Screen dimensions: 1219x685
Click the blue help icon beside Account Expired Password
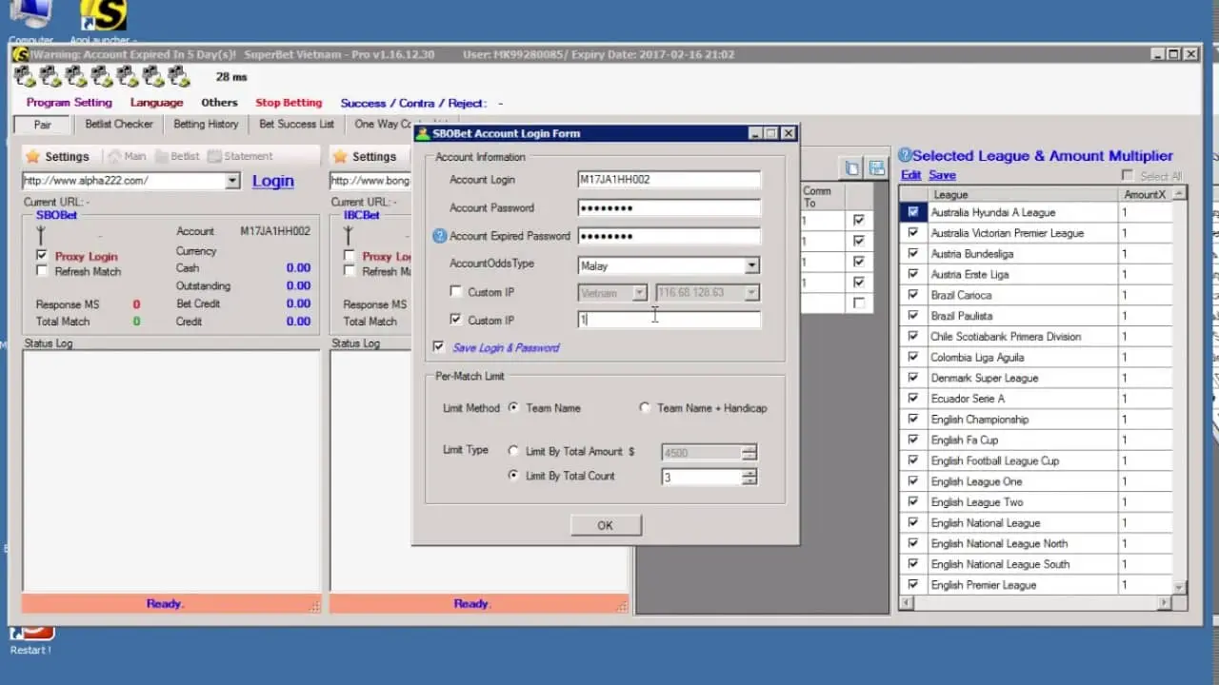pos(439,236)
